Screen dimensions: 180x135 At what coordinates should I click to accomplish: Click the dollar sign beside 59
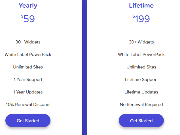tap(22, 16)
